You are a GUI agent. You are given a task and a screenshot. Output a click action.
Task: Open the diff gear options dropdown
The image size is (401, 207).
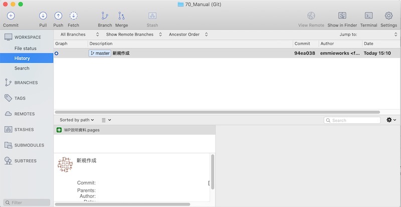coord(391,120)
